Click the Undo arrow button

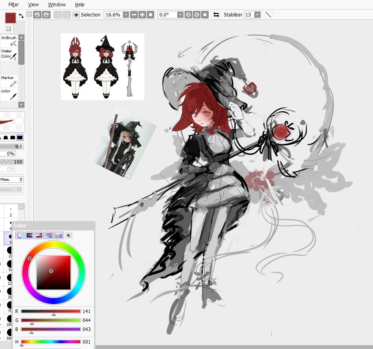37,15
